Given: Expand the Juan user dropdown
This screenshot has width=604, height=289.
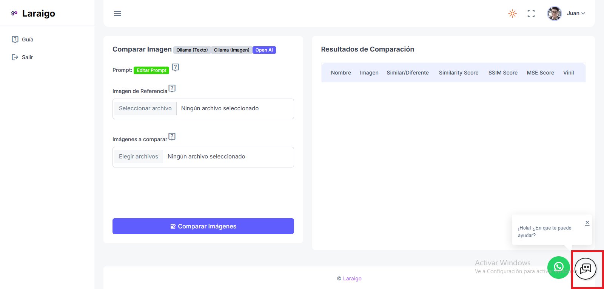Looking at the screenshot, I should pyautogui.click(x=576, y=14).
